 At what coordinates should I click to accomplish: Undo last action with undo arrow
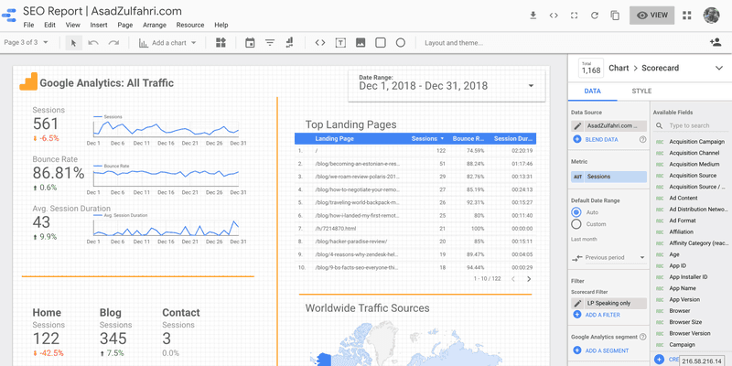(93, 43)
